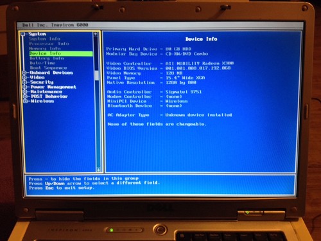Click the Wireless label in the tree
The image size is (321, 241).
42,101
